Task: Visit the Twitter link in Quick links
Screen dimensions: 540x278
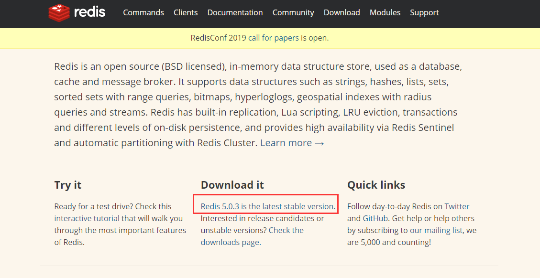Action: tap(457, 206)
